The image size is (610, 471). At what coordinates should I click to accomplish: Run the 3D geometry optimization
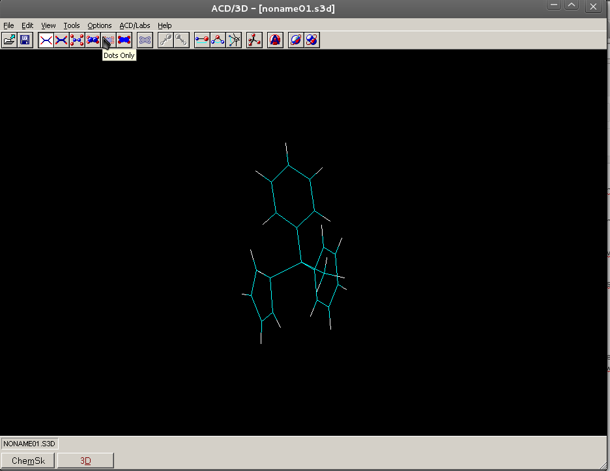click(254, 40)
